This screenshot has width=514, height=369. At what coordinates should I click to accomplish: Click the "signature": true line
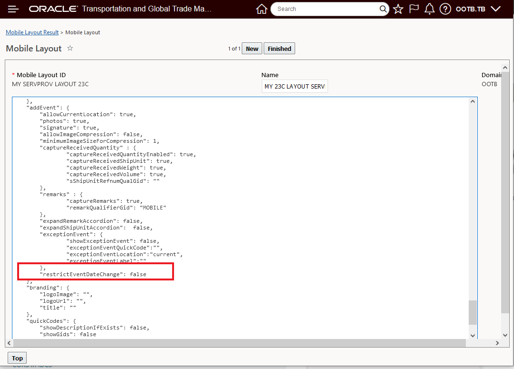click(x=70, y=128)
